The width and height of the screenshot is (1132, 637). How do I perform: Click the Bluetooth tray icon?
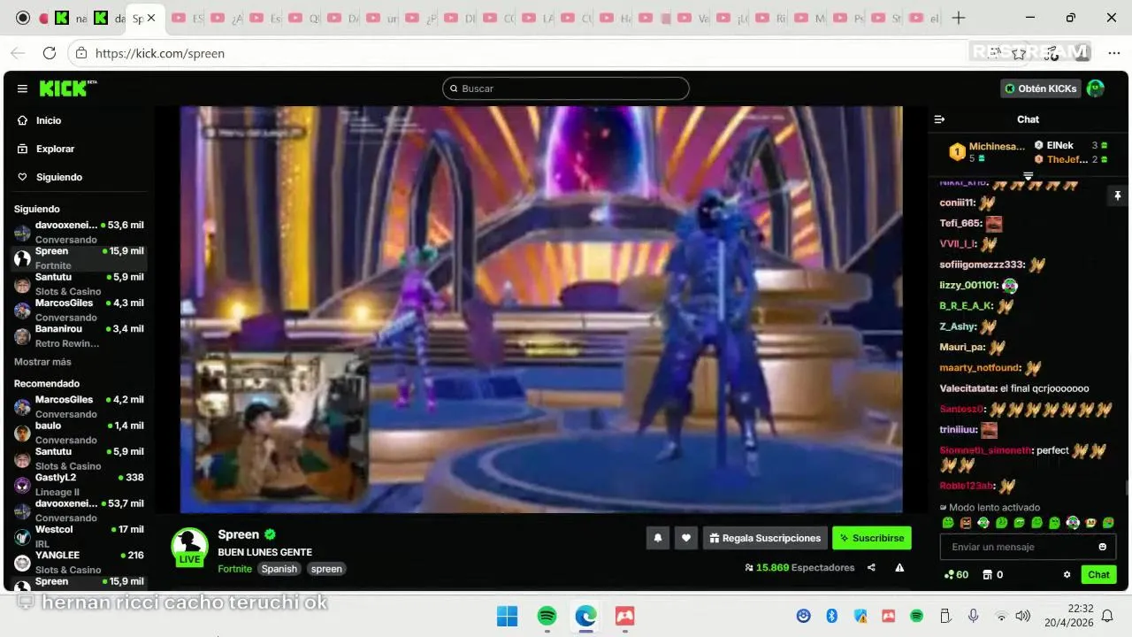click(x=831, y=616)
